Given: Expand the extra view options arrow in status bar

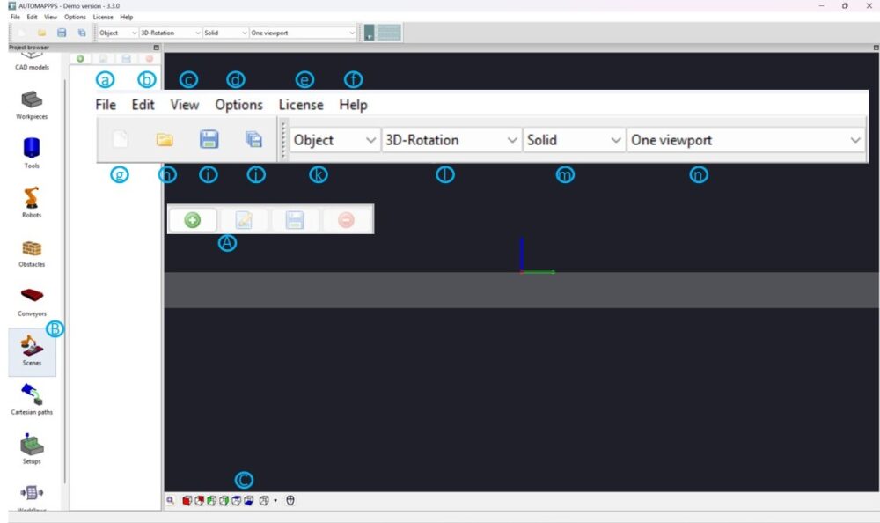Looking at the screenshot, I should point(275,500).
